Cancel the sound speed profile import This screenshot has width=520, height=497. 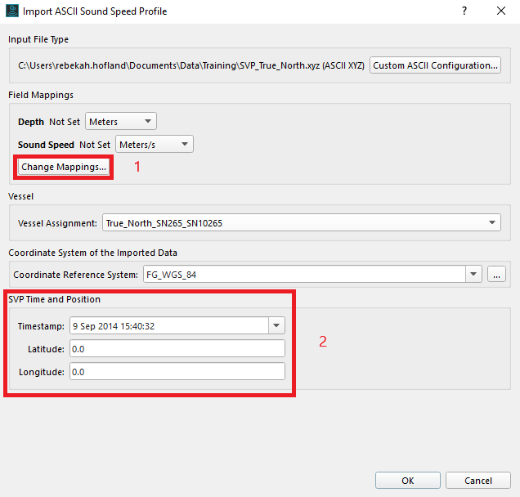pyautogui.click(x=478, y=481)
